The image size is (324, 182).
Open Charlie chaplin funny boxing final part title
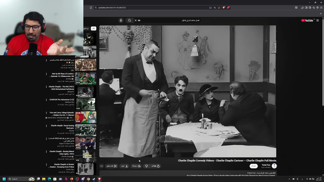(x=62, y=127)
